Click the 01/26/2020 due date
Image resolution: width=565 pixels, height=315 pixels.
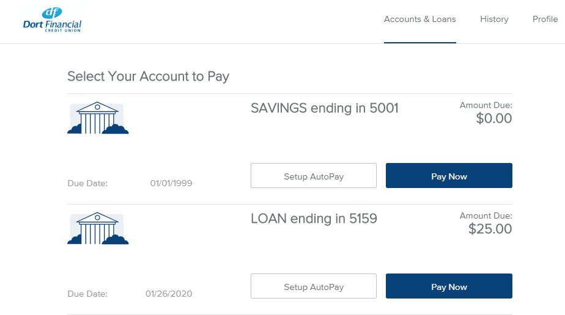click(x=169, y=294)
